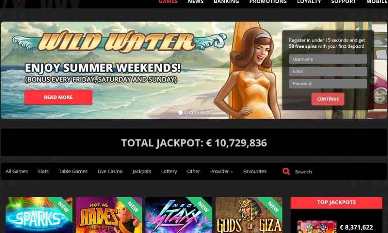The image size is (388, 233).
Task: Open the Banking menu item
Action: click(227, 2)
